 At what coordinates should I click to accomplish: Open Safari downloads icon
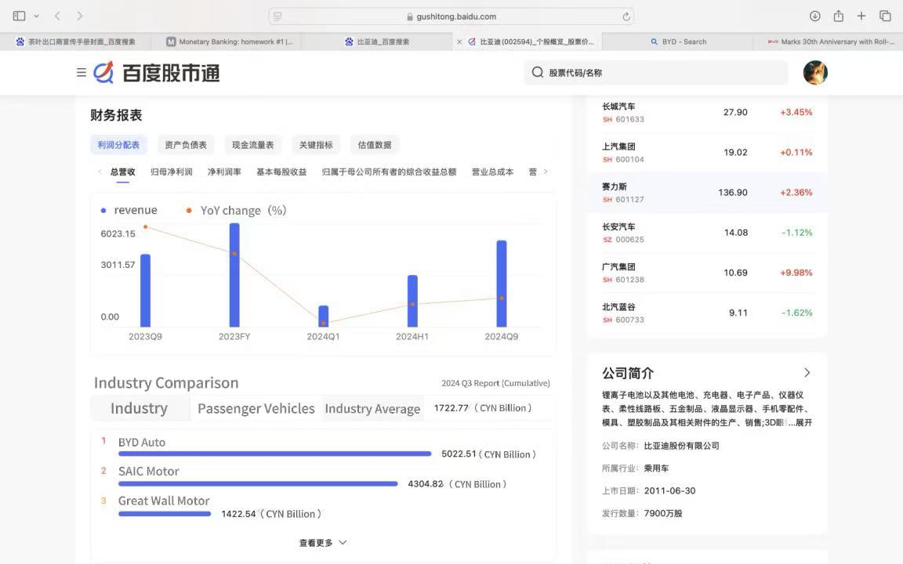tap(814, 16)
